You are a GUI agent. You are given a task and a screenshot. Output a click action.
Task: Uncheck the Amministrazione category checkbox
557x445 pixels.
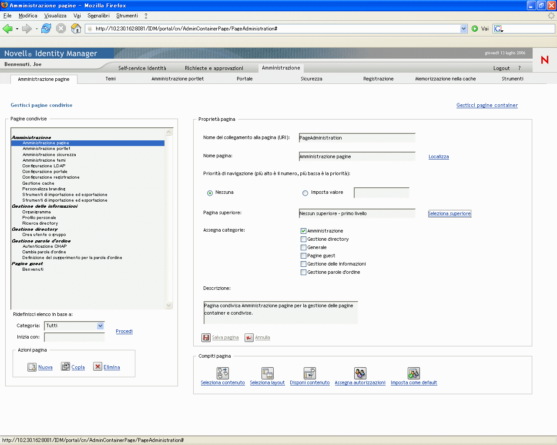click(x=303, y=231)
